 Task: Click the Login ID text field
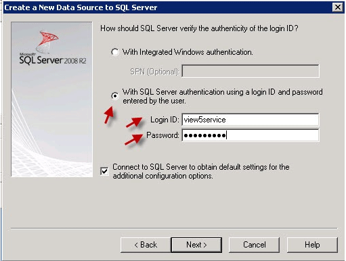point(251,120)
